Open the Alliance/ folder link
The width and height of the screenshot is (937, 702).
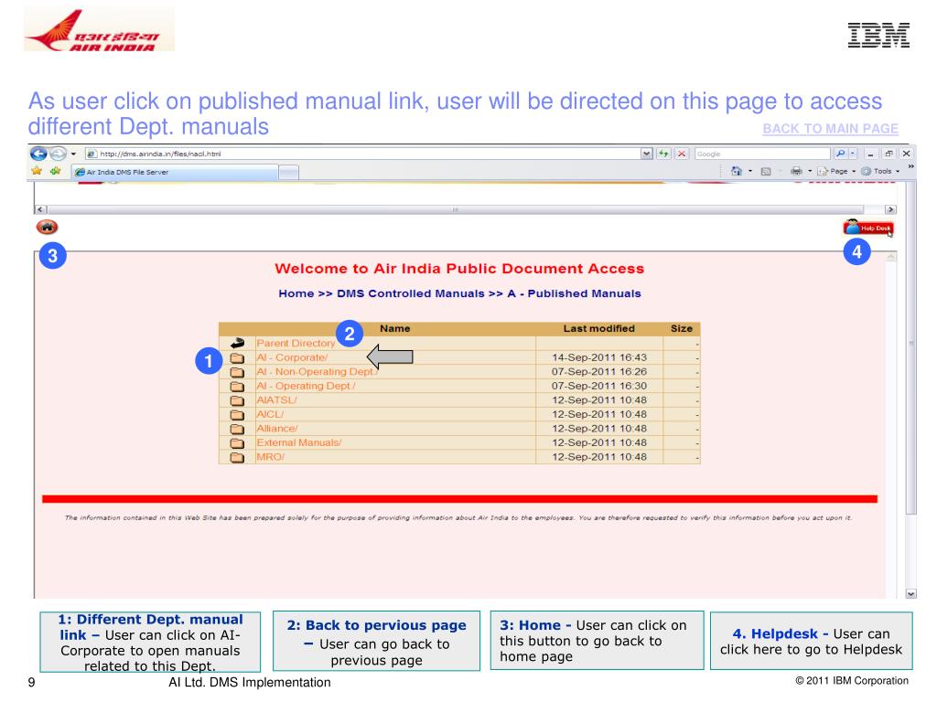[276, 429]
